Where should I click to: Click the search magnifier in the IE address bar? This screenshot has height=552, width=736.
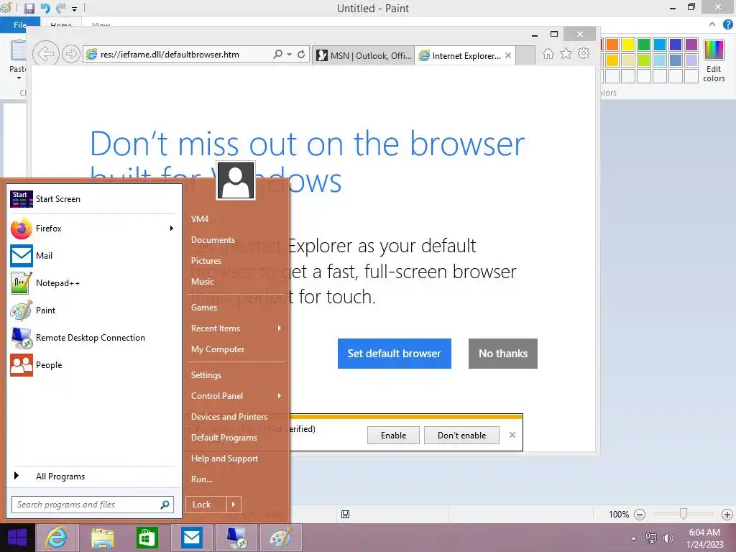[278, 55]
